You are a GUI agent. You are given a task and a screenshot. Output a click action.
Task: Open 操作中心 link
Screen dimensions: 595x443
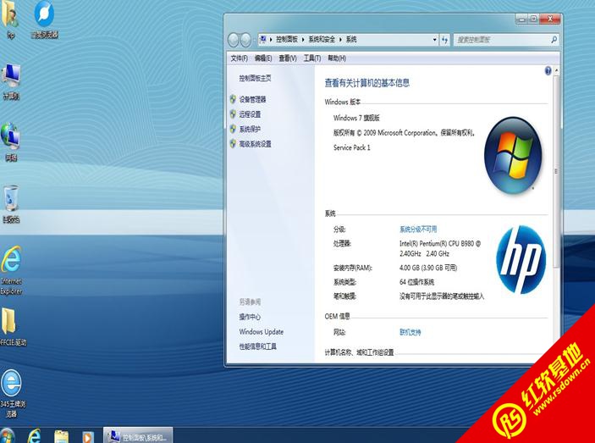250,317
